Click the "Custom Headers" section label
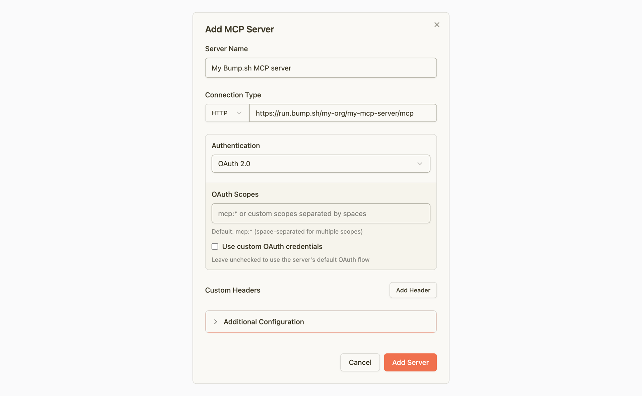 click(233, 290)
